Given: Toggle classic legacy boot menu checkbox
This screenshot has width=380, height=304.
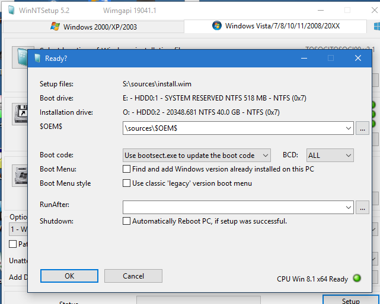Looking at the screenshot, I should pyautogui.click(x=126, y=183).
